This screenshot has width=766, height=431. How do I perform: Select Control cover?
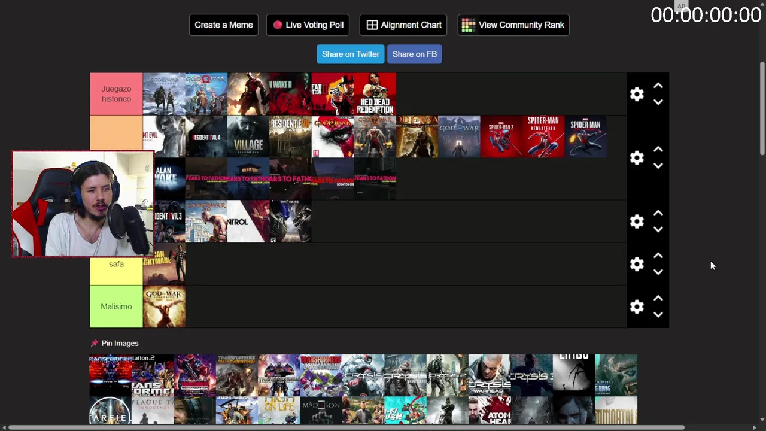pyautogui.click(x=248, y=221)
